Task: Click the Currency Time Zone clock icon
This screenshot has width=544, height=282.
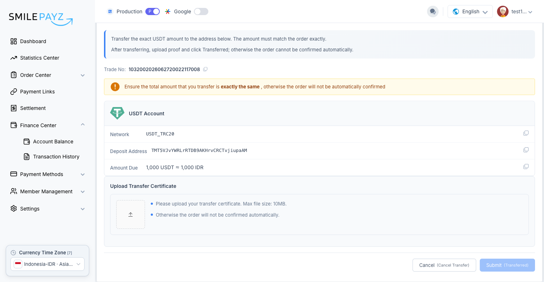Action: (14, 253)
